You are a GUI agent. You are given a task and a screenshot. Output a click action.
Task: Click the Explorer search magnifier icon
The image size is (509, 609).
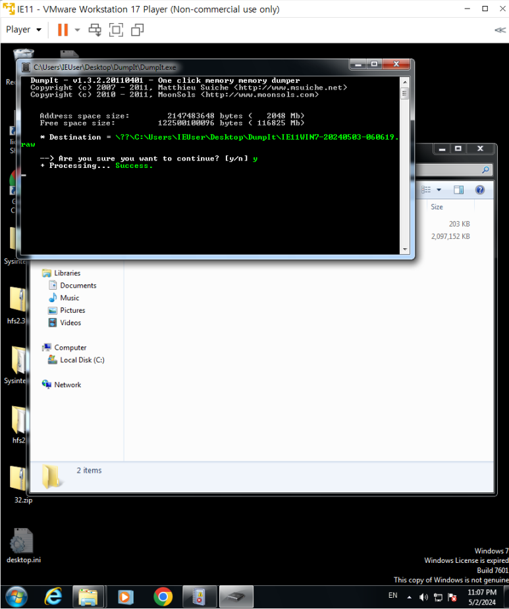click(485, 170)
